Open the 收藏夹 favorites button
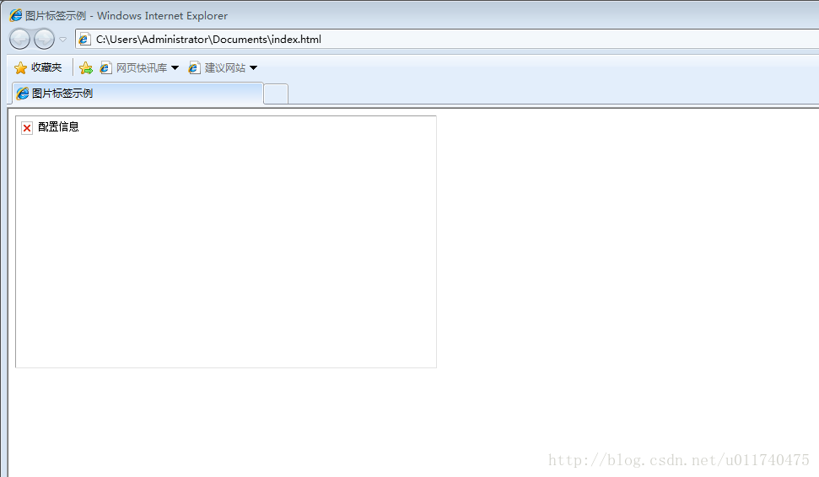The height and width of the screenshot is (477, 819). click(38, 67)
